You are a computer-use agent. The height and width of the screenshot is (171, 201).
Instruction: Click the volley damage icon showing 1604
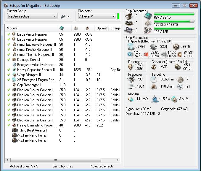point(131,86)
